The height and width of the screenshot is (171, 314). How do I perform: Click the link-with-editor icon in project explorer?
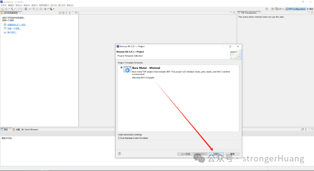(x=63, y=13)
